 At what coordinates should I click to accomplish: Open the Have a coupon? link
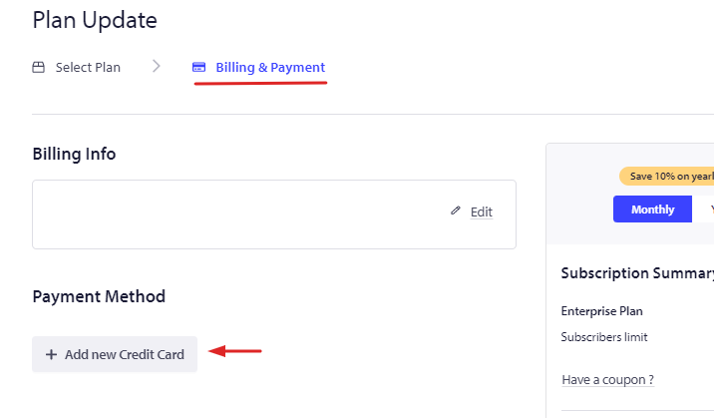(608, 380)
